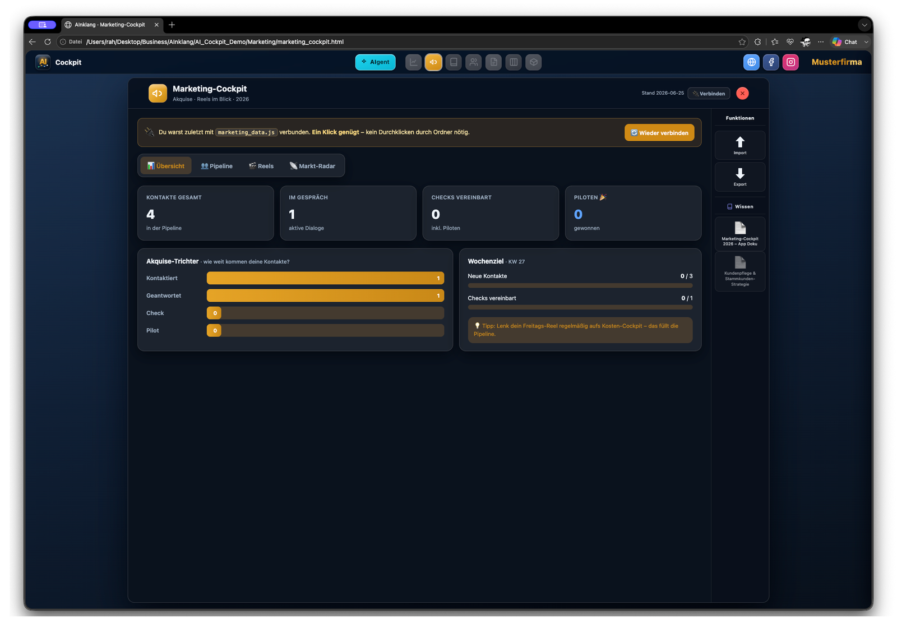The width and height of the screenshot is (897, 642).
Task: Click the Funktionen sidebar heading
Action: tap(740, 118)
